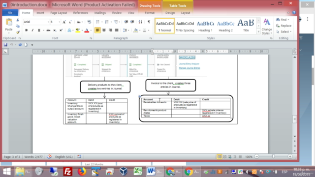315x177 pixels.
Task: Open the Windows Start menu
Action: point(6,172)
